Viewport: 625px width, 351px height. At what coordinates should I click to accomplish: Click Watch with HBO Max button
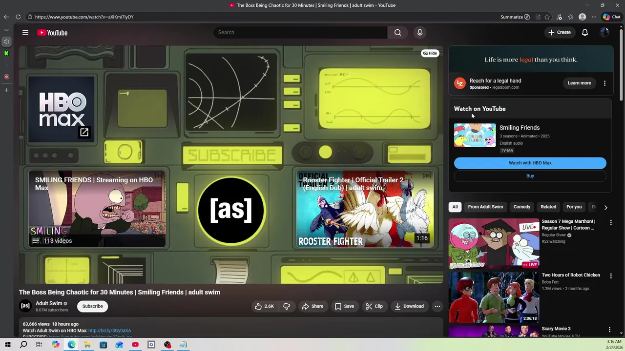[530, 163]
